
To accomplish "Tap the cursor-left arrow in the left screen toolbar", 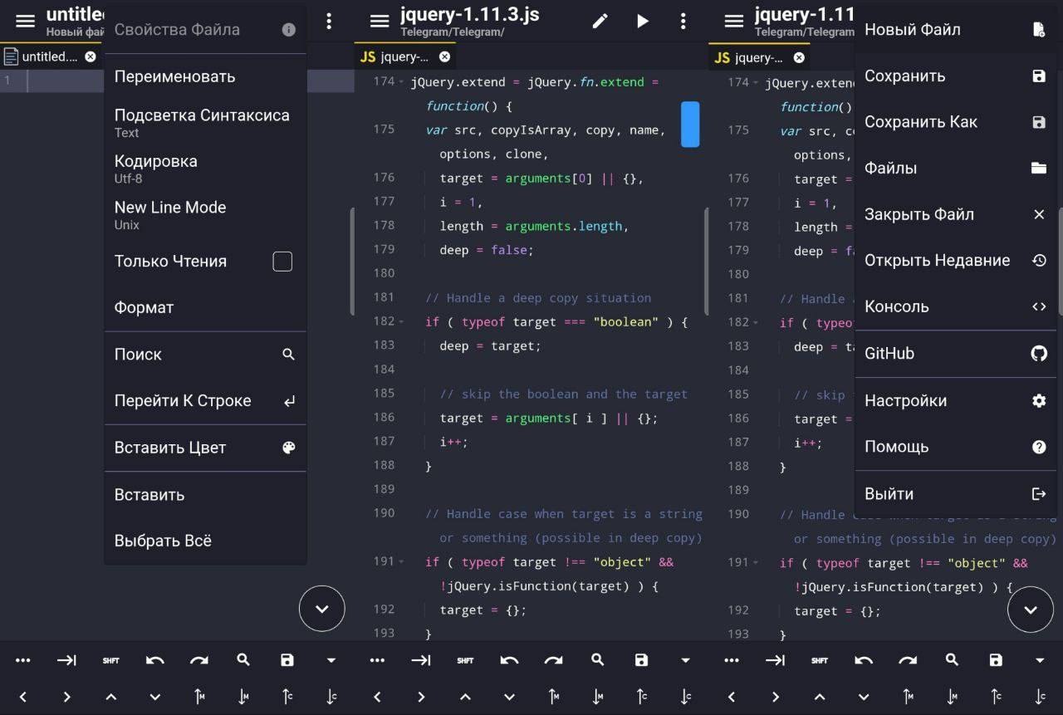I will tap(22, 698).
